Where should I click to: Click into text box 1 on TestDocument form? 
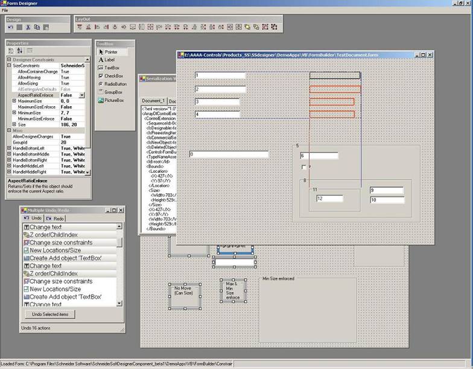pyautogui.click(x=220, y=75)
